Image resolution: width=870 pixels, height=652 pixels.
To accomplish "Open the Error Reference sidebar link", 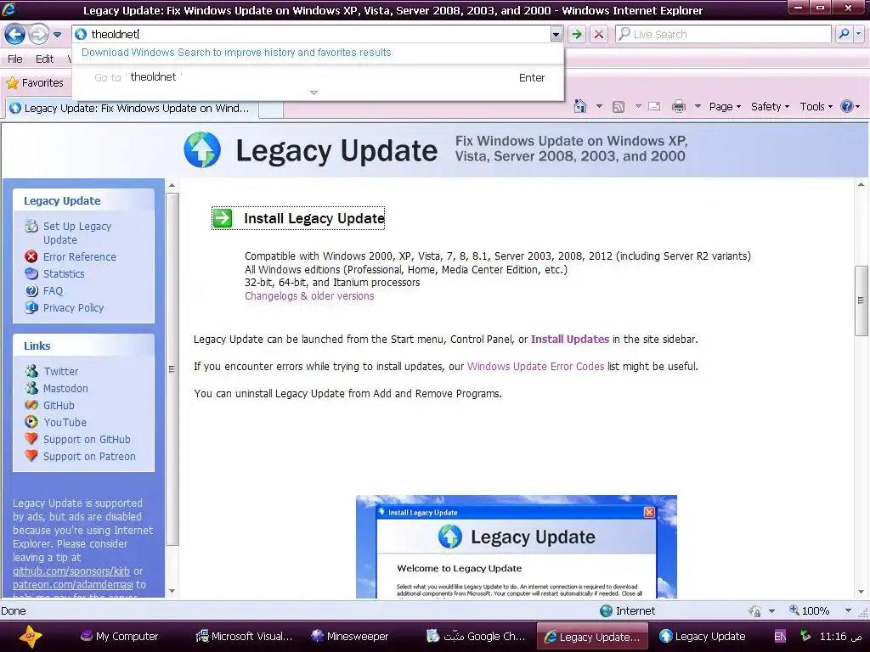I will point(79,256).
